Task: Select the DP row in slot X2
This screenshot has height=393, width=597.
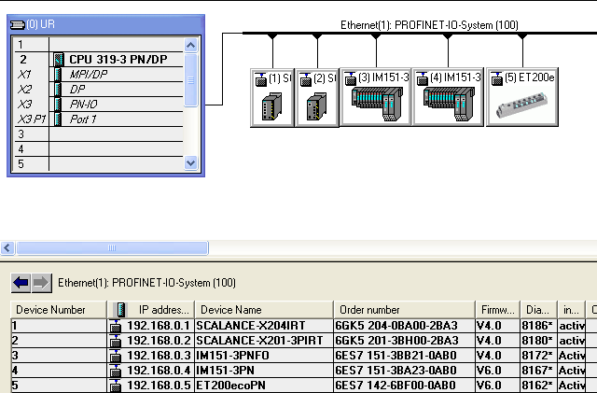Action: tap(99, 90)
